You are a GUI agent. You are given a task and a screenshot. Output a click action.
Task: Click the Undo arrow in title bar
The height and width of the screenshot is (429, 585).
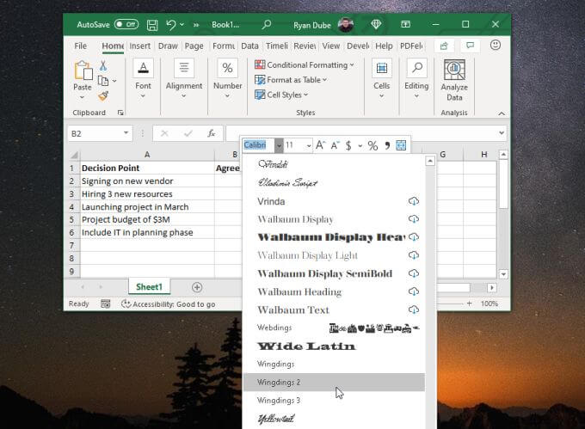171,25
